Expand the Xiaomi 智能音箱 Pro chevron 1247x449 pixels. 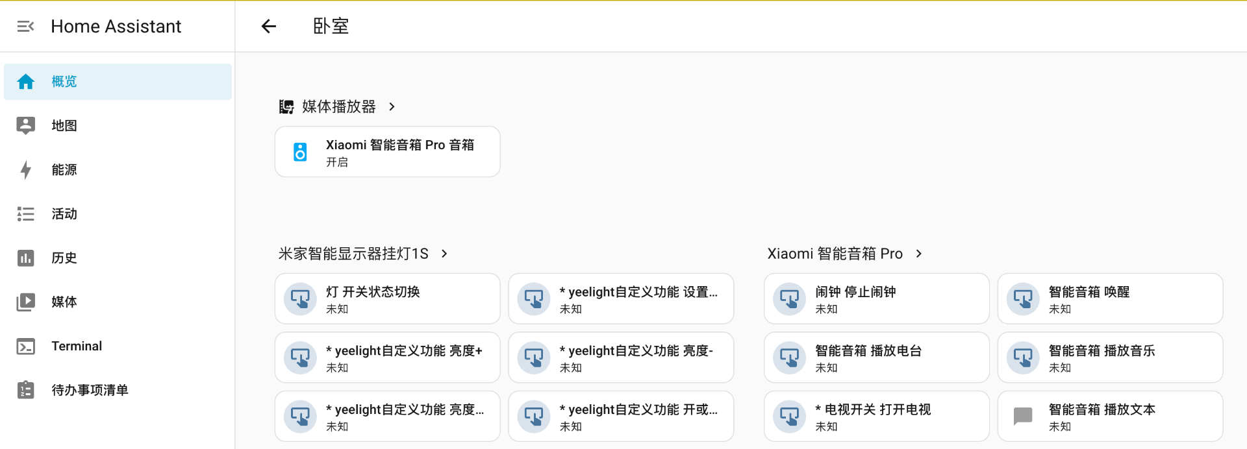pos(918,254)
